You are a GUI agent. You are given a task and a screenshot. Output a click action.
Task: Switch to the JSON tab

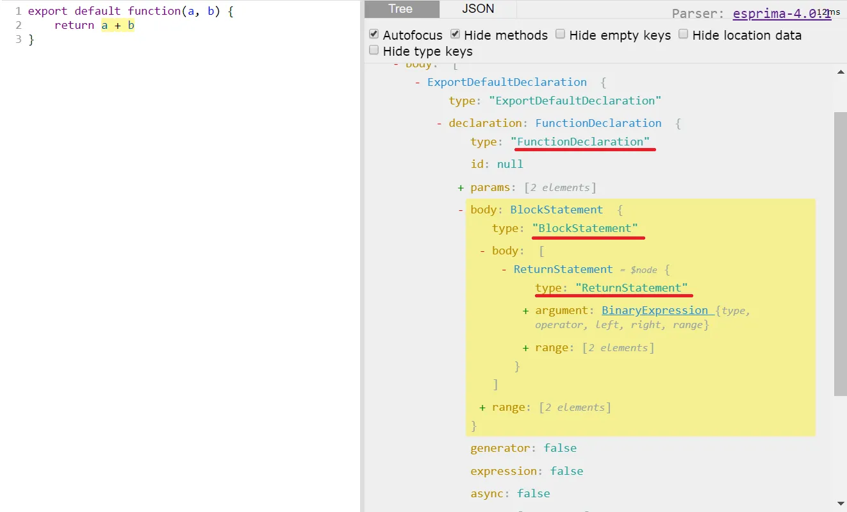coord(477,9)
